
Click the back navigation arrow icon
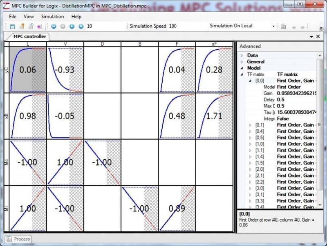tap(294, 27)
